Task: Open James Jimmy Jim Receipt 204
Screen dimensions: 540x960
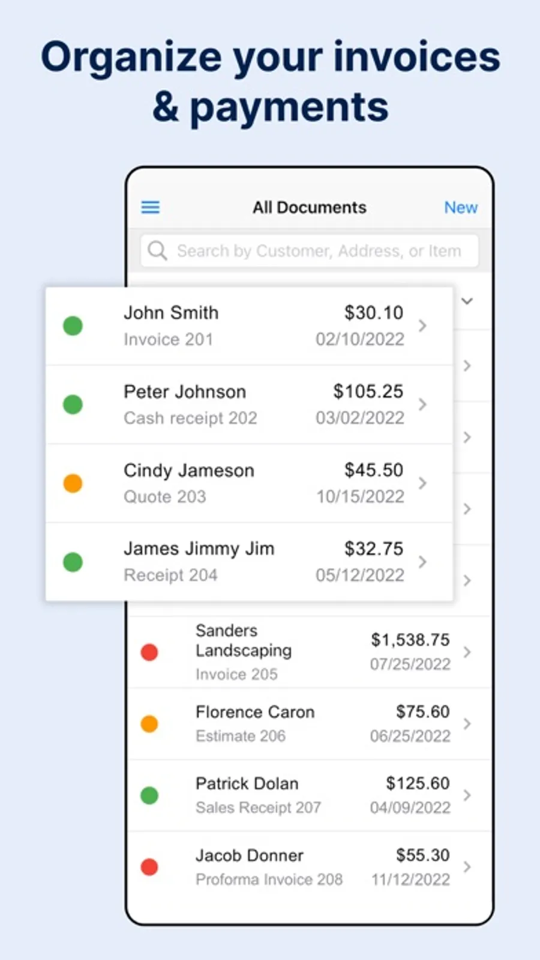Action: click(x=249, y=562)
